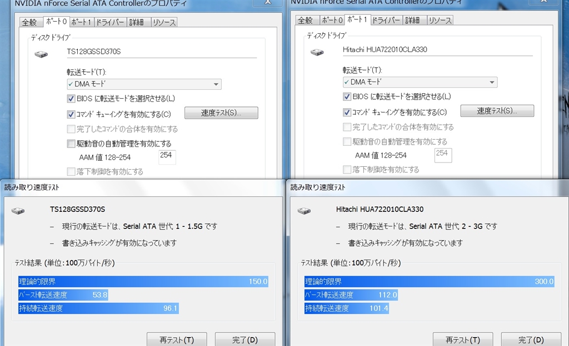The width and height of the screenshot is (569, 346).
Task: Toggle 完了したコマンドの合体 checkbox in right window
Action: [347, 127]
